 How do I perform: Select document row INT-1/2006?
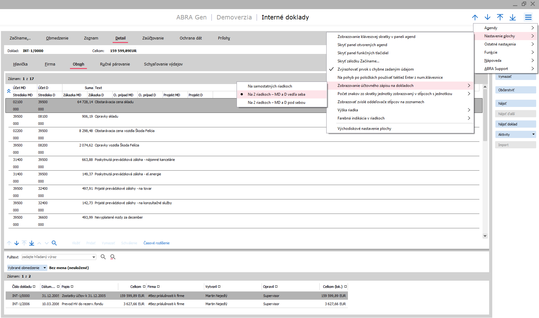click(x=21, y=304)
